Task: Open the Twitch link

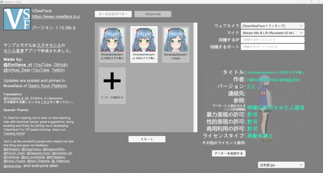Action: [57, 70]
